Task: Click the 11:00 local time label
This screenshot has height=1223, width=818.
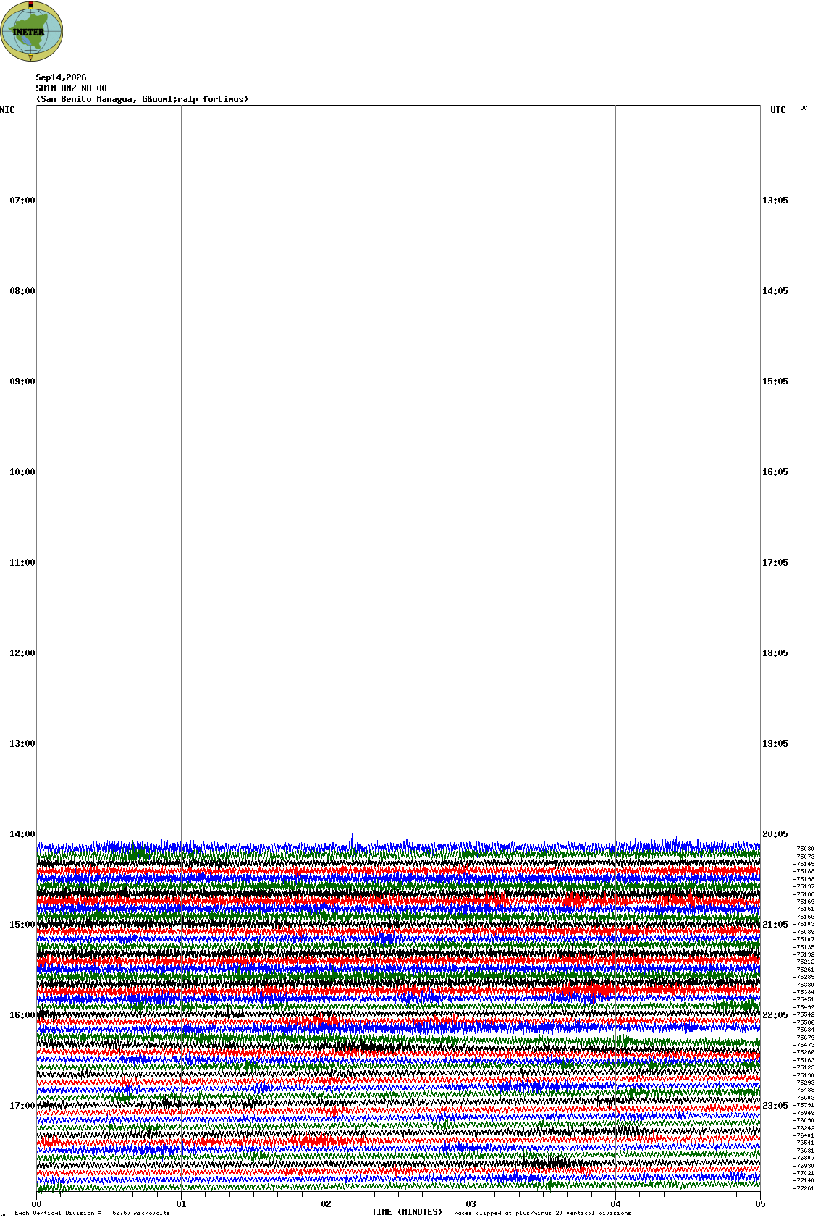Action: pyautogui.click(x=22, y=563)
